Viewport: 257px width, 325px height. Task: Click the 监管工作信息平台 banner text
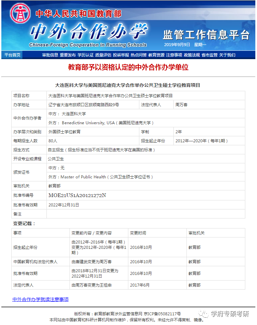(206, 35)
